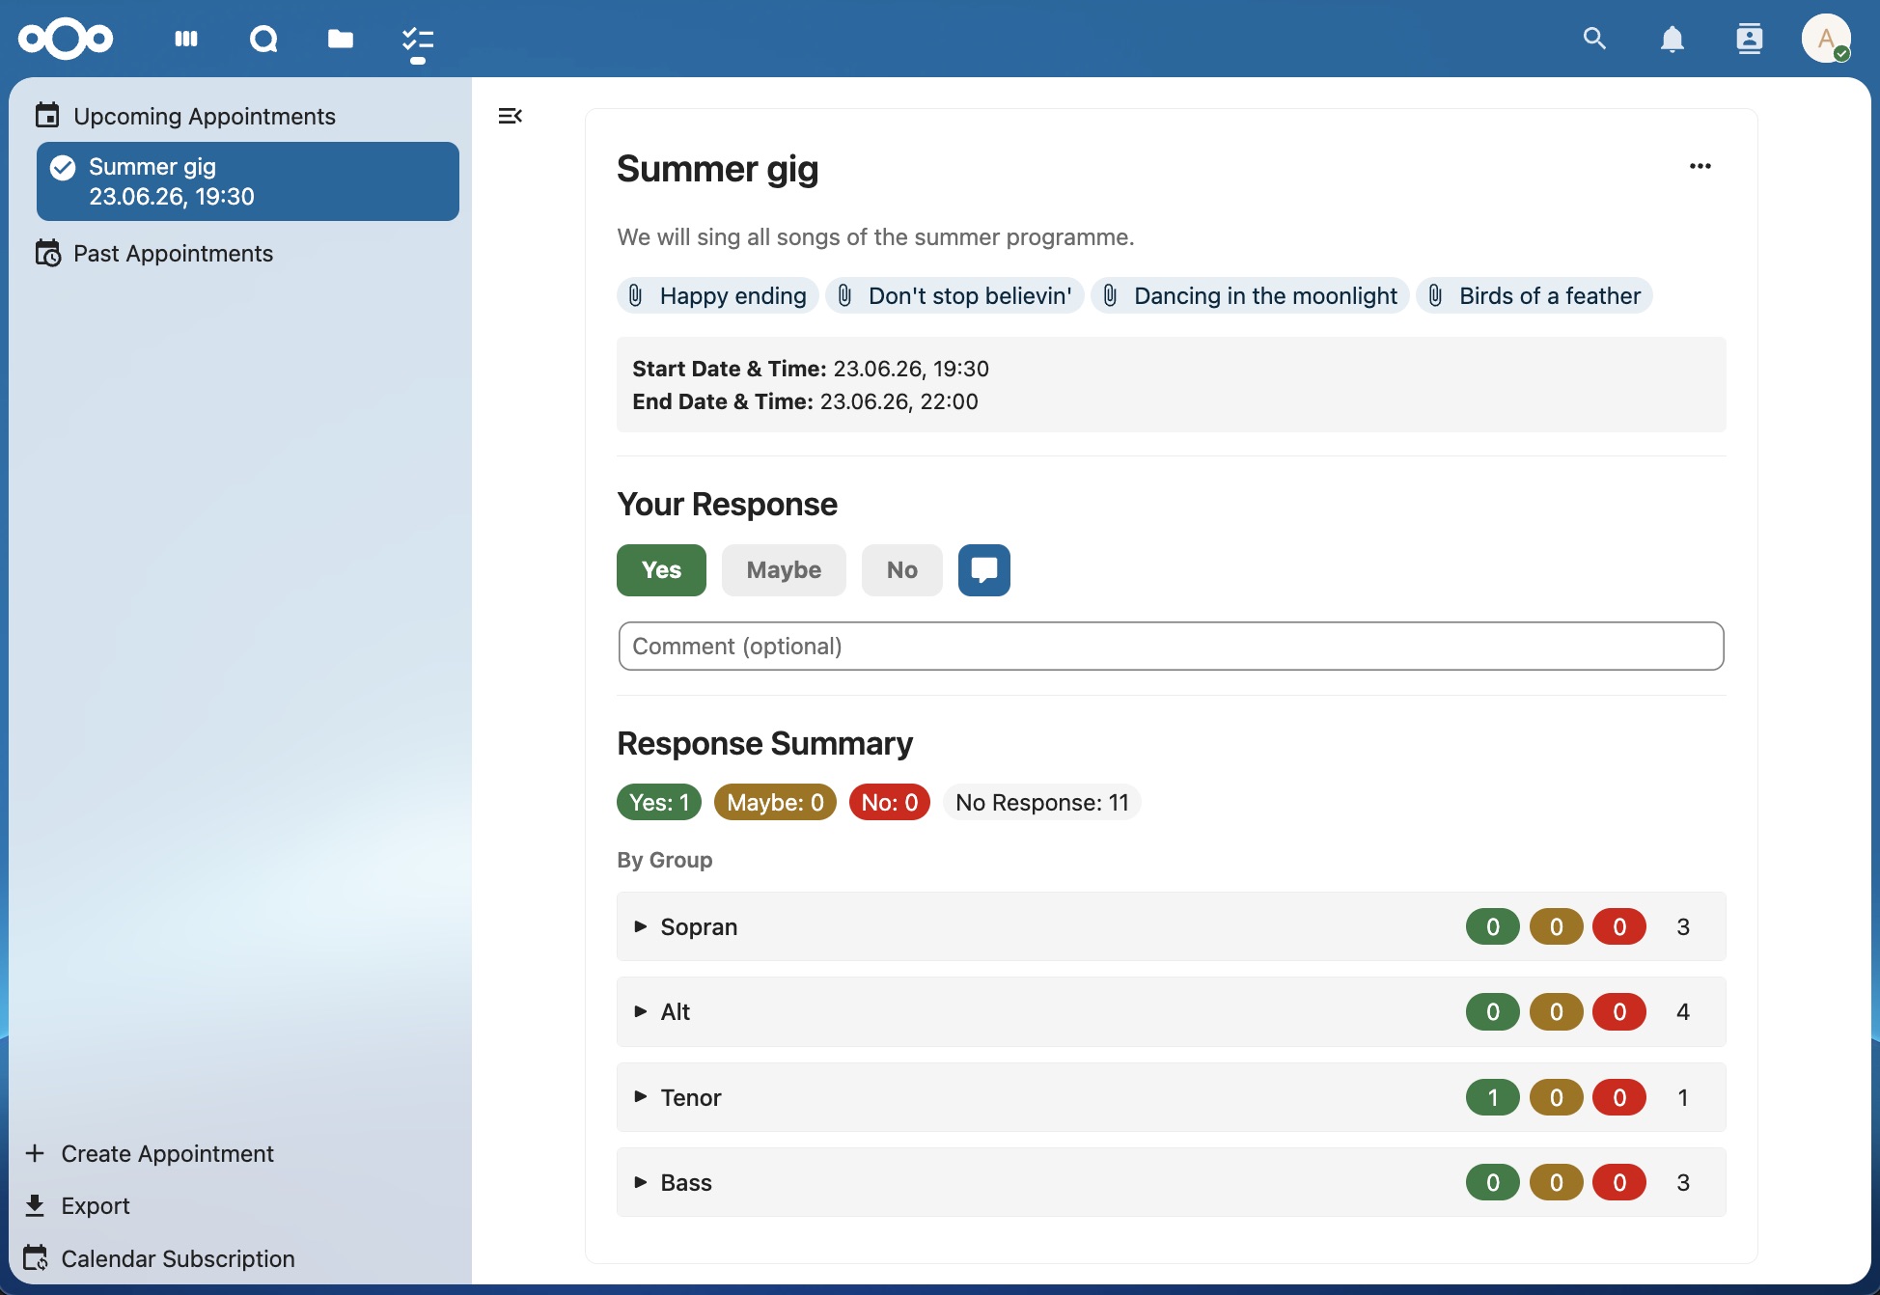Open the Summer gig three-dot actions menu

(x=1700, y=166)
